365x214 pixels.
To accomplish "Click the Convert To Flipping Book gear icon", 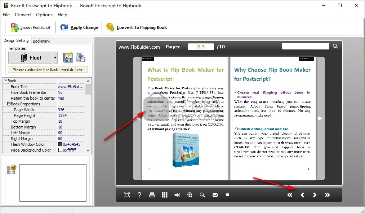I will [110, 27].
